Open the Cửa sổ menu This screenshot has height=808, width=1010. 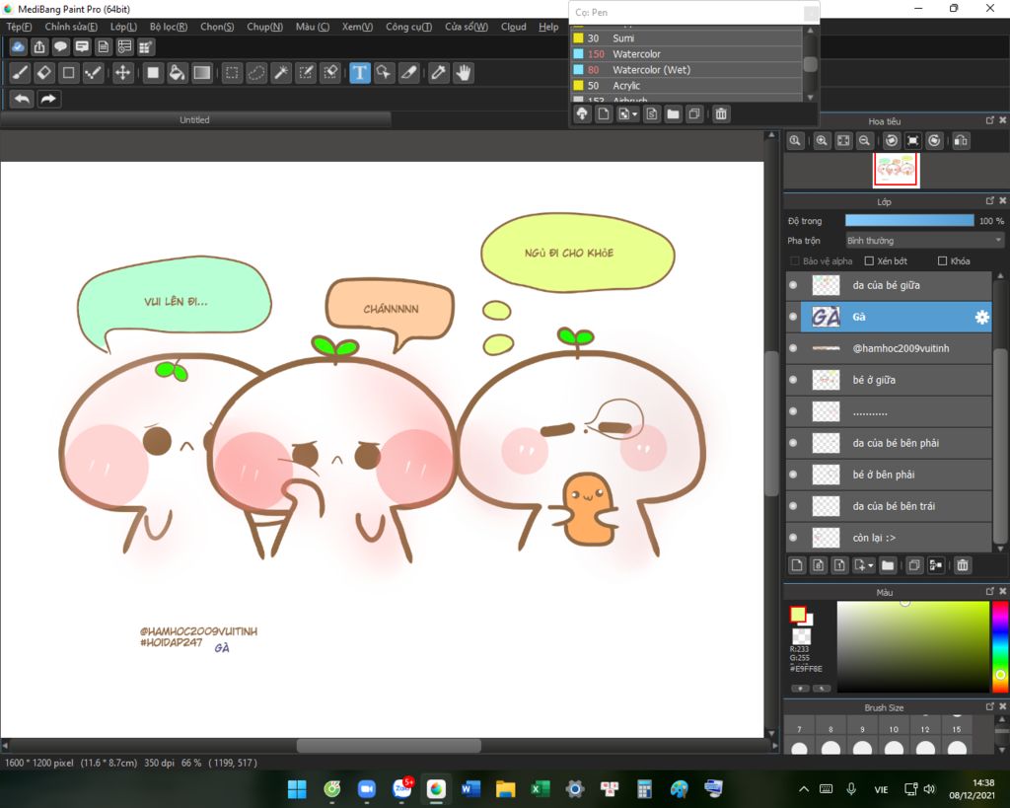point(467,27)
